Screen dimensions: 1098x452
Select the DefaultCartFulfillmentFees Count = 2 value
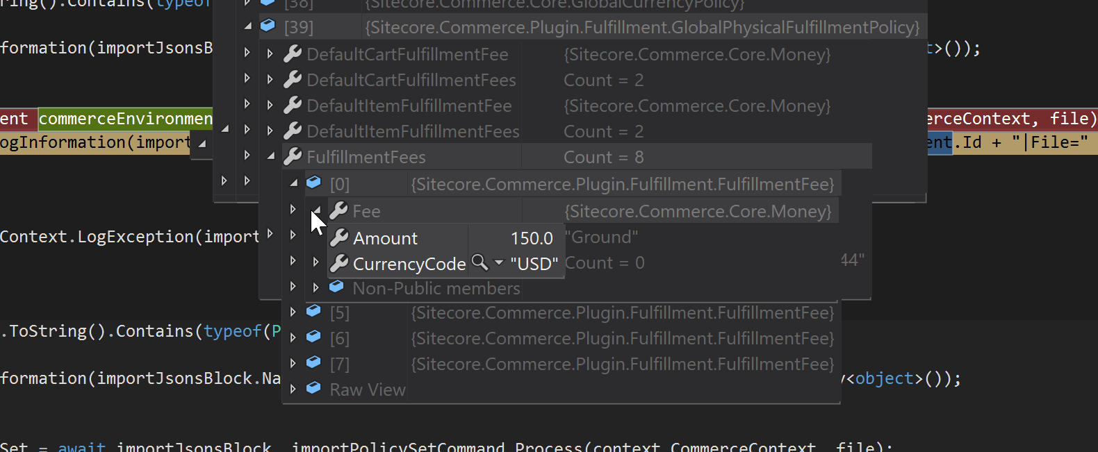[x=604, y=80]
